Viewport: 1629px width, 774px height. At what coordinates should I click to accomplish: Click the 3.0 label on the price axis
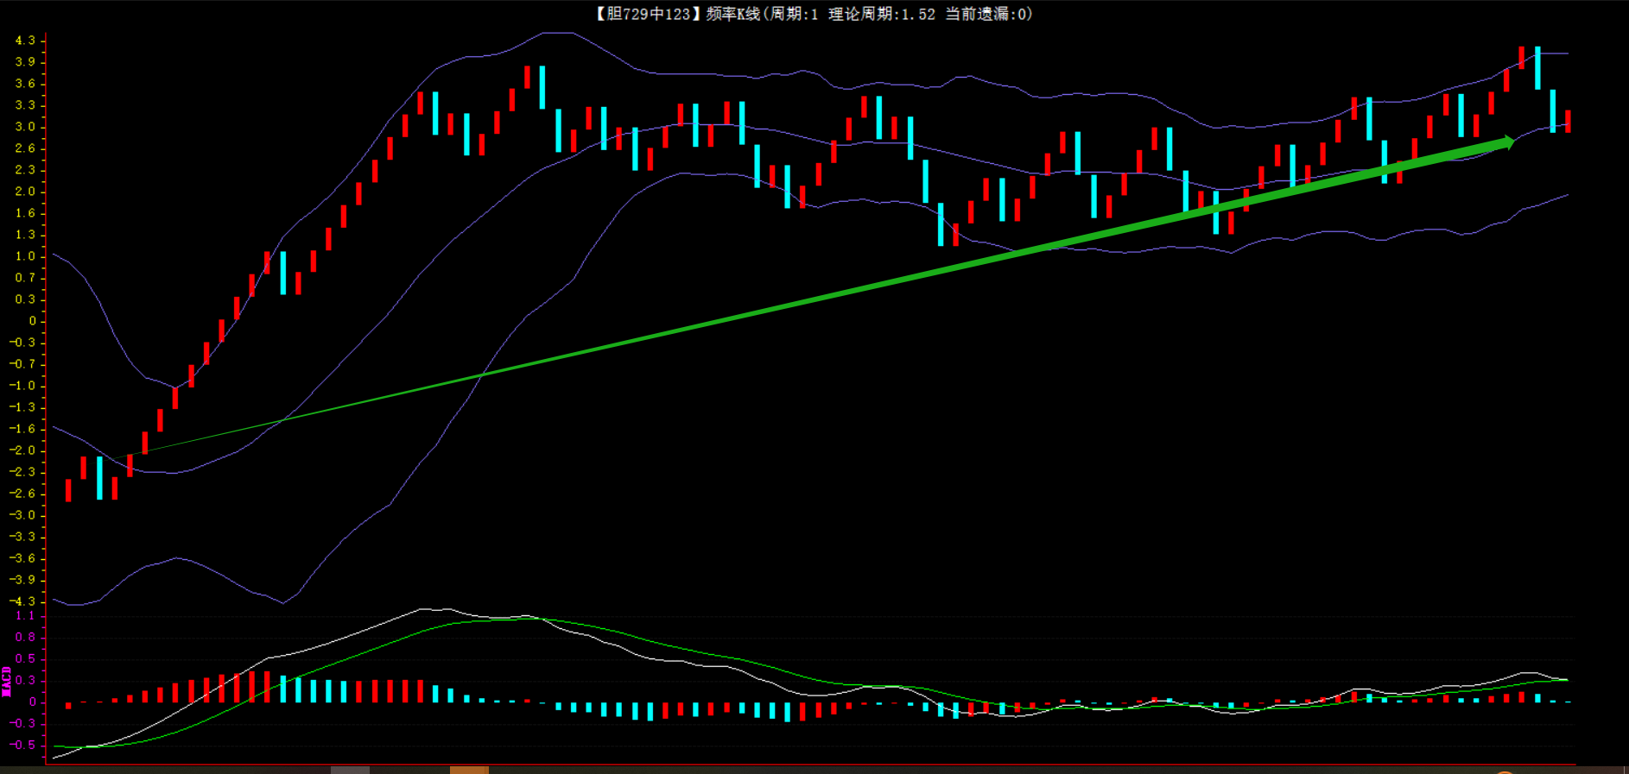25,127
